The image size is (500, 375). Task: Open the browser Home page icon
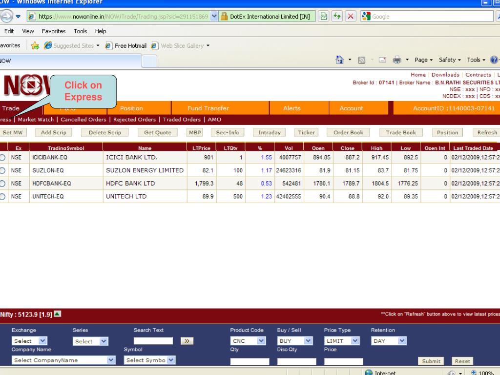click(x=340, y=60)
